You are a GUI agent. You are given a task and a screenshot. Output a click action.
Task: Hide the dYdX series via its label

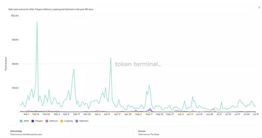tap(26, 121)
